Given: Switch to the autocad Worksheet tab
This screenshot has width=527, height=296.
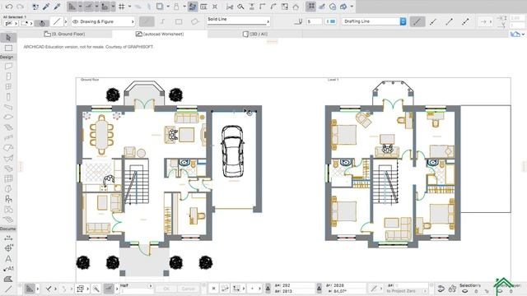Looking at the screenshot, I should click(x=160, y=34).
